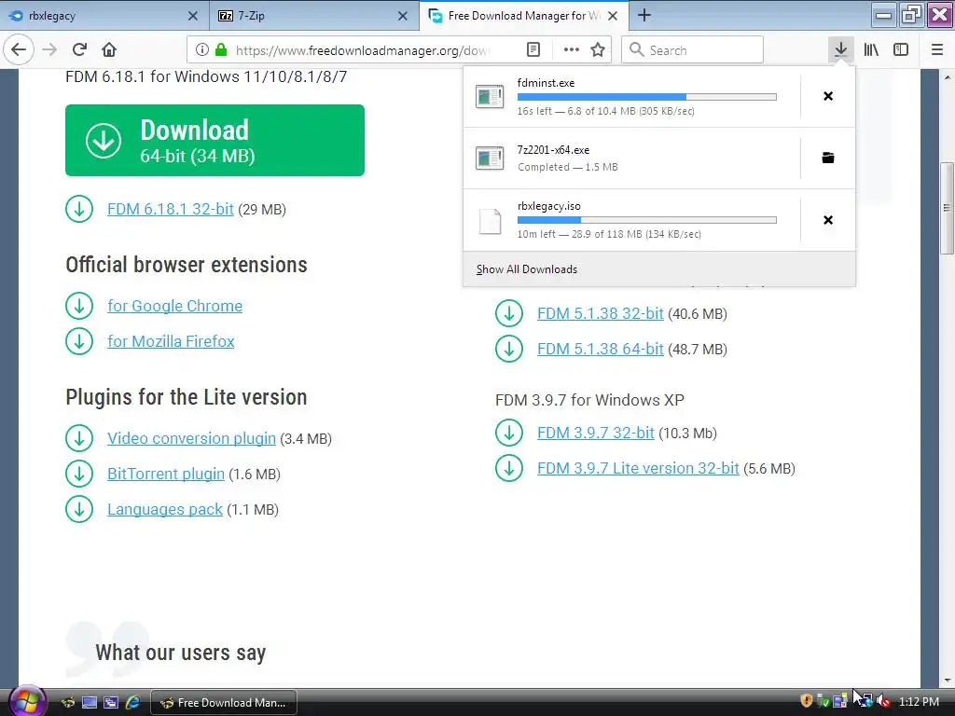955x716 pixels.
Task: Go back with the browser back arrow
Action: [19, 50]
